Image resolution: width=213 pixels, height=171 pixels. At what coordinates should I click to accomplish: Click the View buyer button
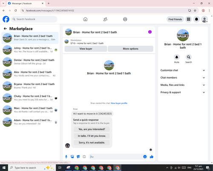coord(86,49)
